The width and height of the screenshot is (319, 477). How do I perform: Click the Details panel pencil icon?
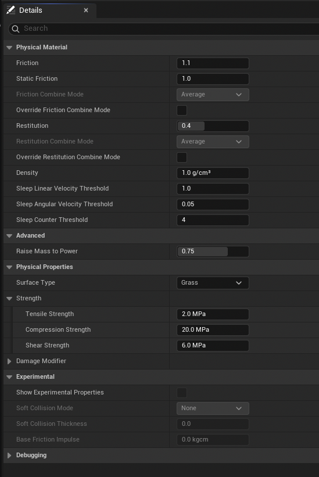coord(11,10)
